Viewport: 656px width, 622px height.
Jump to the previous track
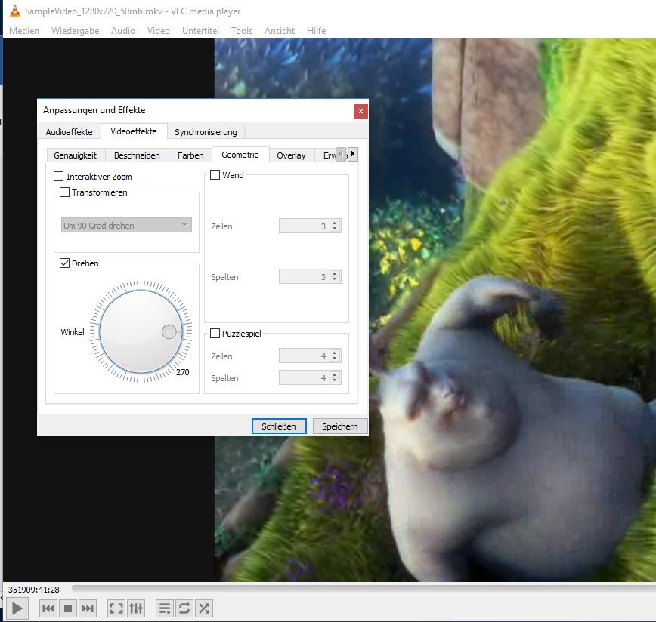point(48,608)
